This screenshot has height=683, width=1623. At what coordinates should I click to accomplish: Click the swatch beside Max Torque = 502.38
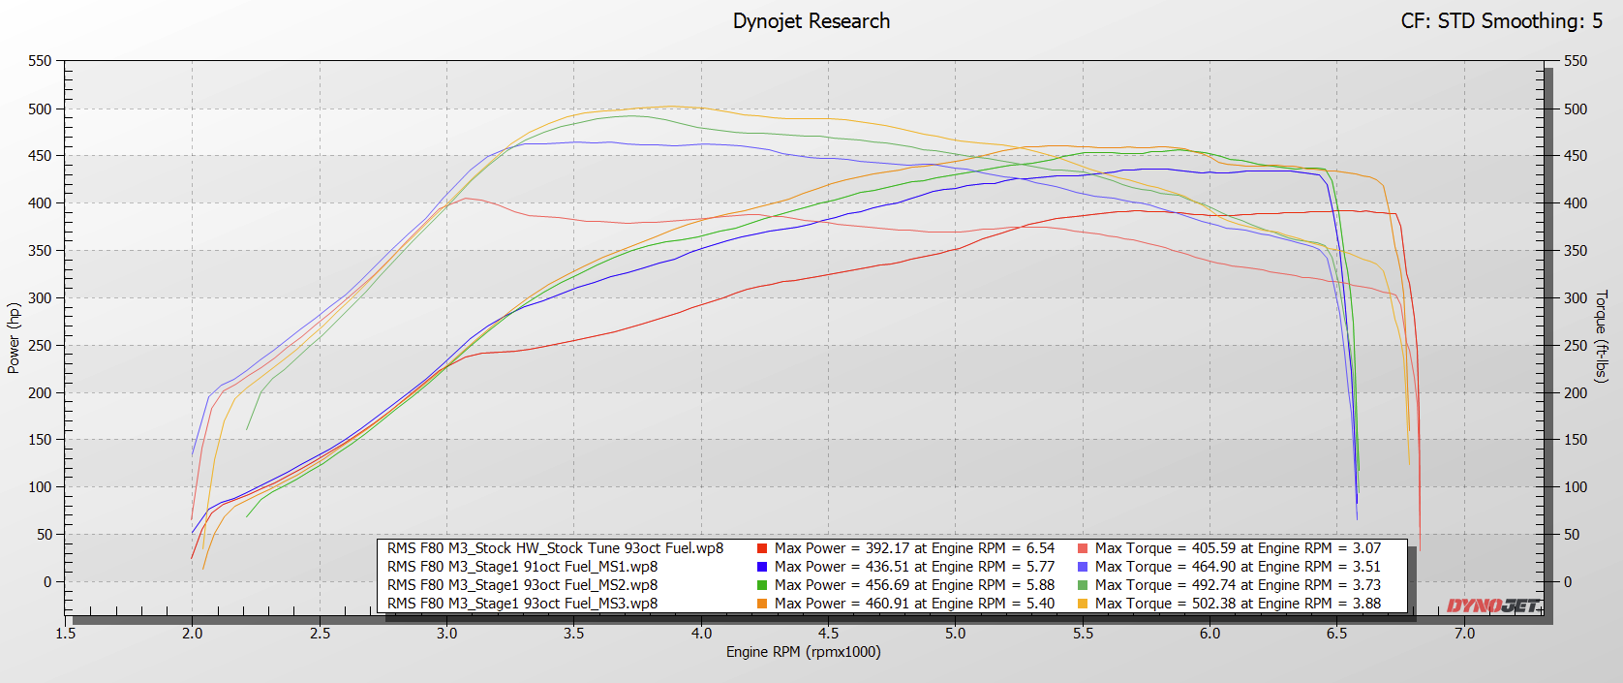click(1083, 604)
